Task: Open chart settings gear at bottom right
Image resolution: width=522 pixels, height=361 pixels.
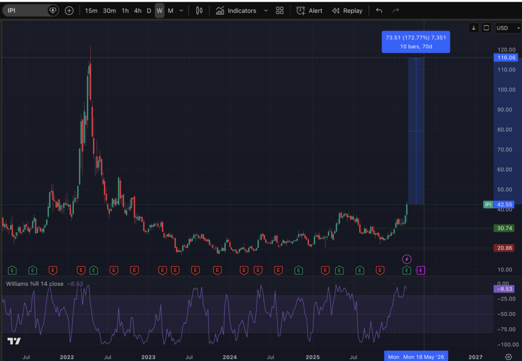Action: 508,357
